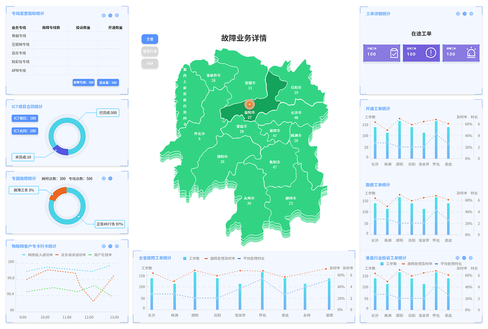Click the AAA button below 垂直行业

[x=149, y=63]
